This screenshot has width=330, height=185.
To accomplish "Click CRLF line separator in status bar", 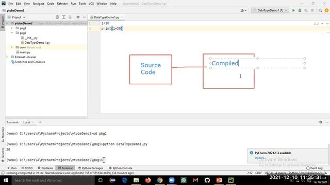I will 258,173.
